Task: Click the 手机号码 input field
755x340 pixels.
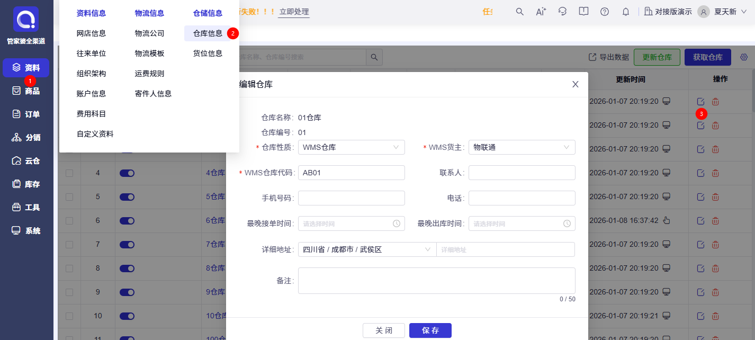Action: click(352, 198)
